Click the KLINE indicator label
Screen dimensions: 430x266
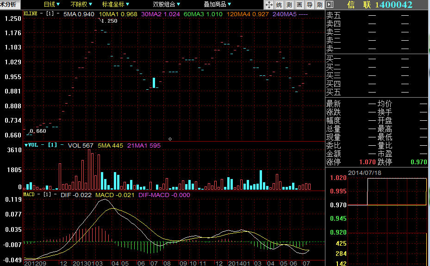pos(31,14)
